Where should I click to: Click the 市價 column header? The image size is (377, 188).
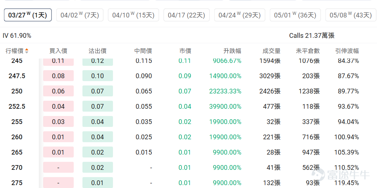185,51
